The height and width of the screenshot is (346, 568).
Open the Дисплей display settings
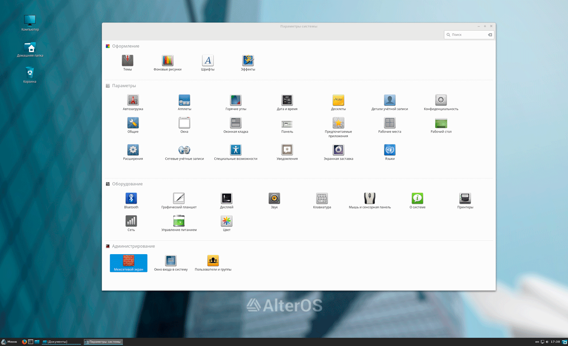(226, 201)
